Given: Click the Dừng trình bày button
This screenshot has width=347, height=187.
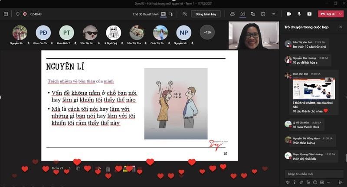Looking at the screenshot, I should 206,14.
